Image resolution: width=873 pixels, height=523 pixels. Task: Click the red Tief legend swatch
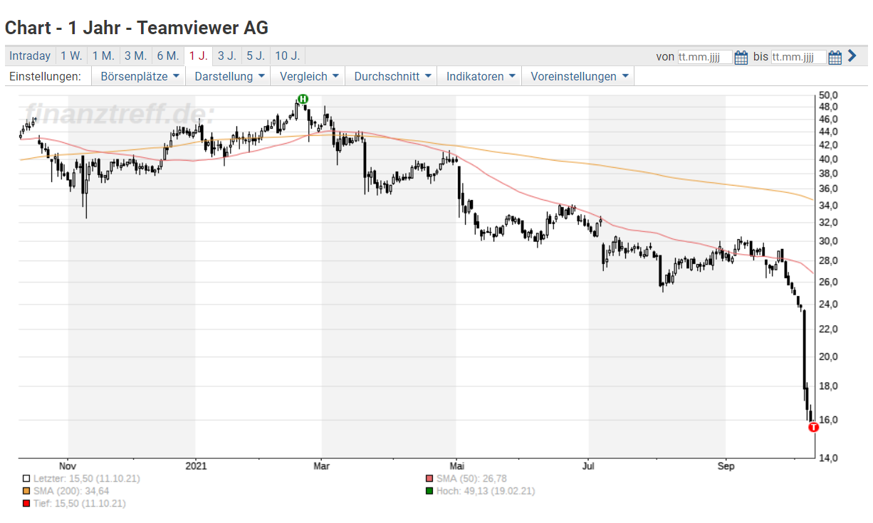[x=26, y=504]
